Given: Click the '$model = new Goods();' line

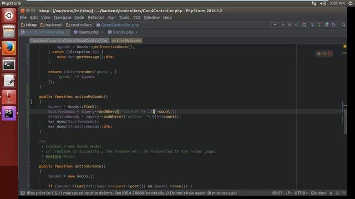Looking at the screenshot, I should (x=71, y=176).
